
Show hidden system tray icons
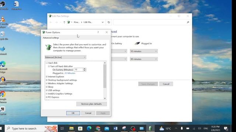point(176,128)
